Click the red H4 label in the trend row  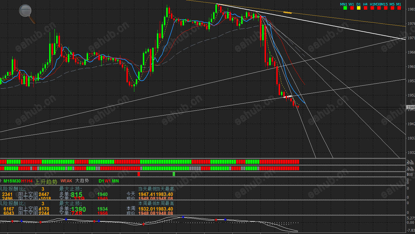tap(30, 181)
